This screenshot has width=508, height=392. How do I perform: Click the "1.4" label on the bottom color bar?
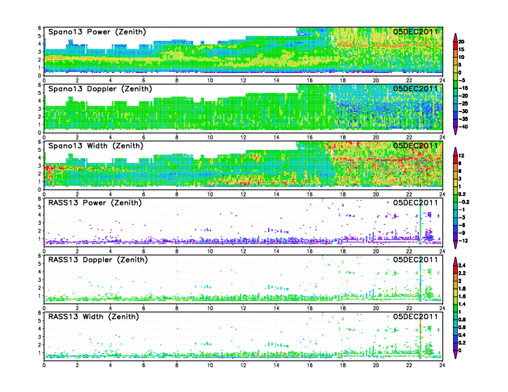pyautogui.click(x=462, y=304)
